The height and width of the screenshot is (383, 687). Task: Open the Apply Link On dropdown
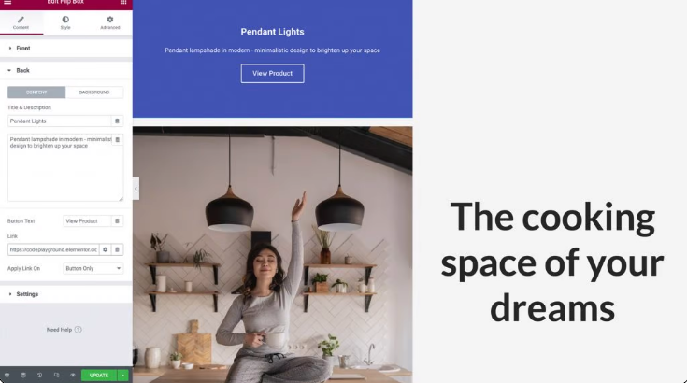coord(93,268)
